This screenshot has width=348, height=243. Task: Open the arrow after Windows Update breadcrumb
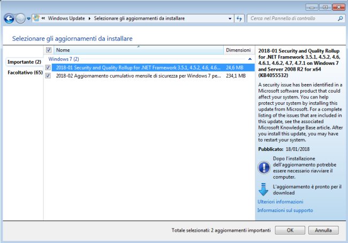(89, 18)
